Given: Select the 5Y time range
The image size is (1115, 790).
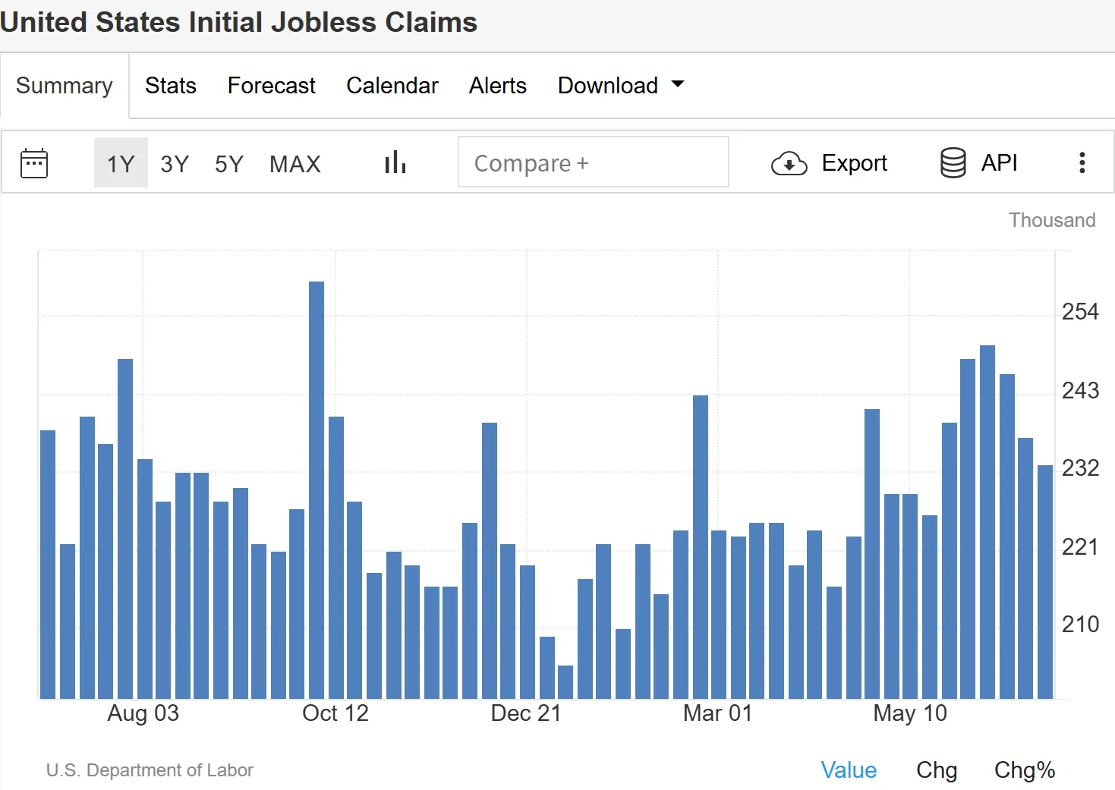Looking at the screenshot, I should (229, 163).
